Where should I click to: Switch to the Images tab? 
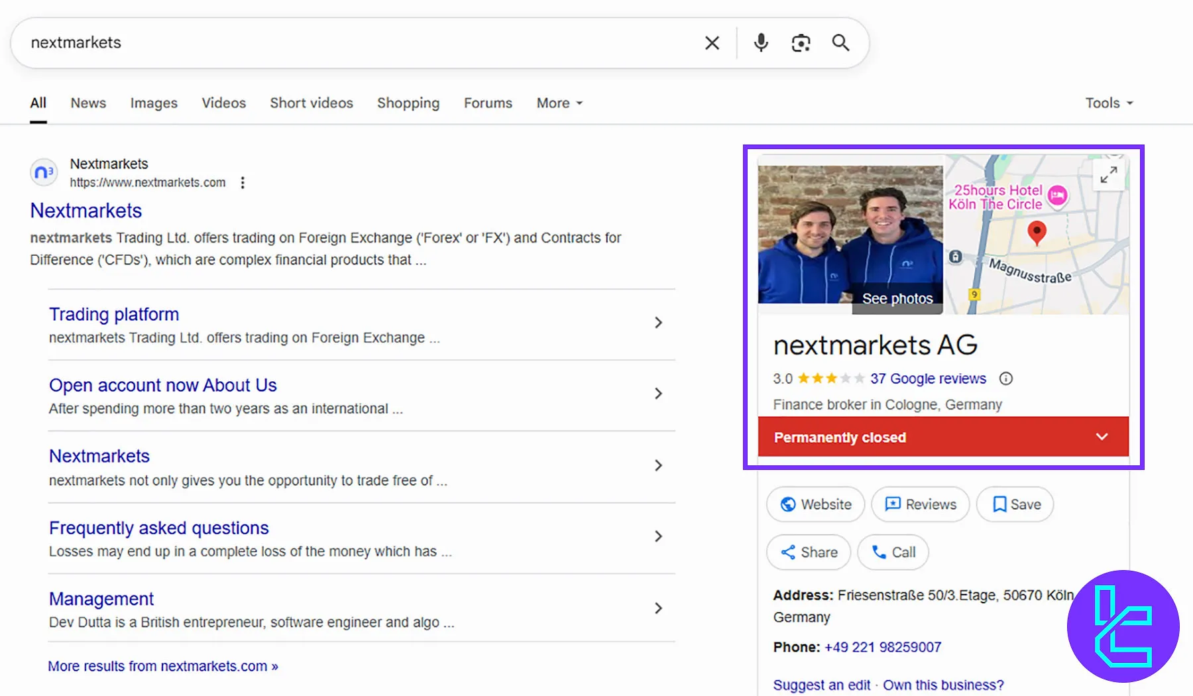154,103
